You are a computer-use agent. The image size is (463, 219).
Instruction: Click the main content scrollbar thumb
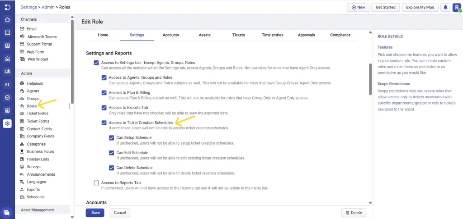coord(370,79)
